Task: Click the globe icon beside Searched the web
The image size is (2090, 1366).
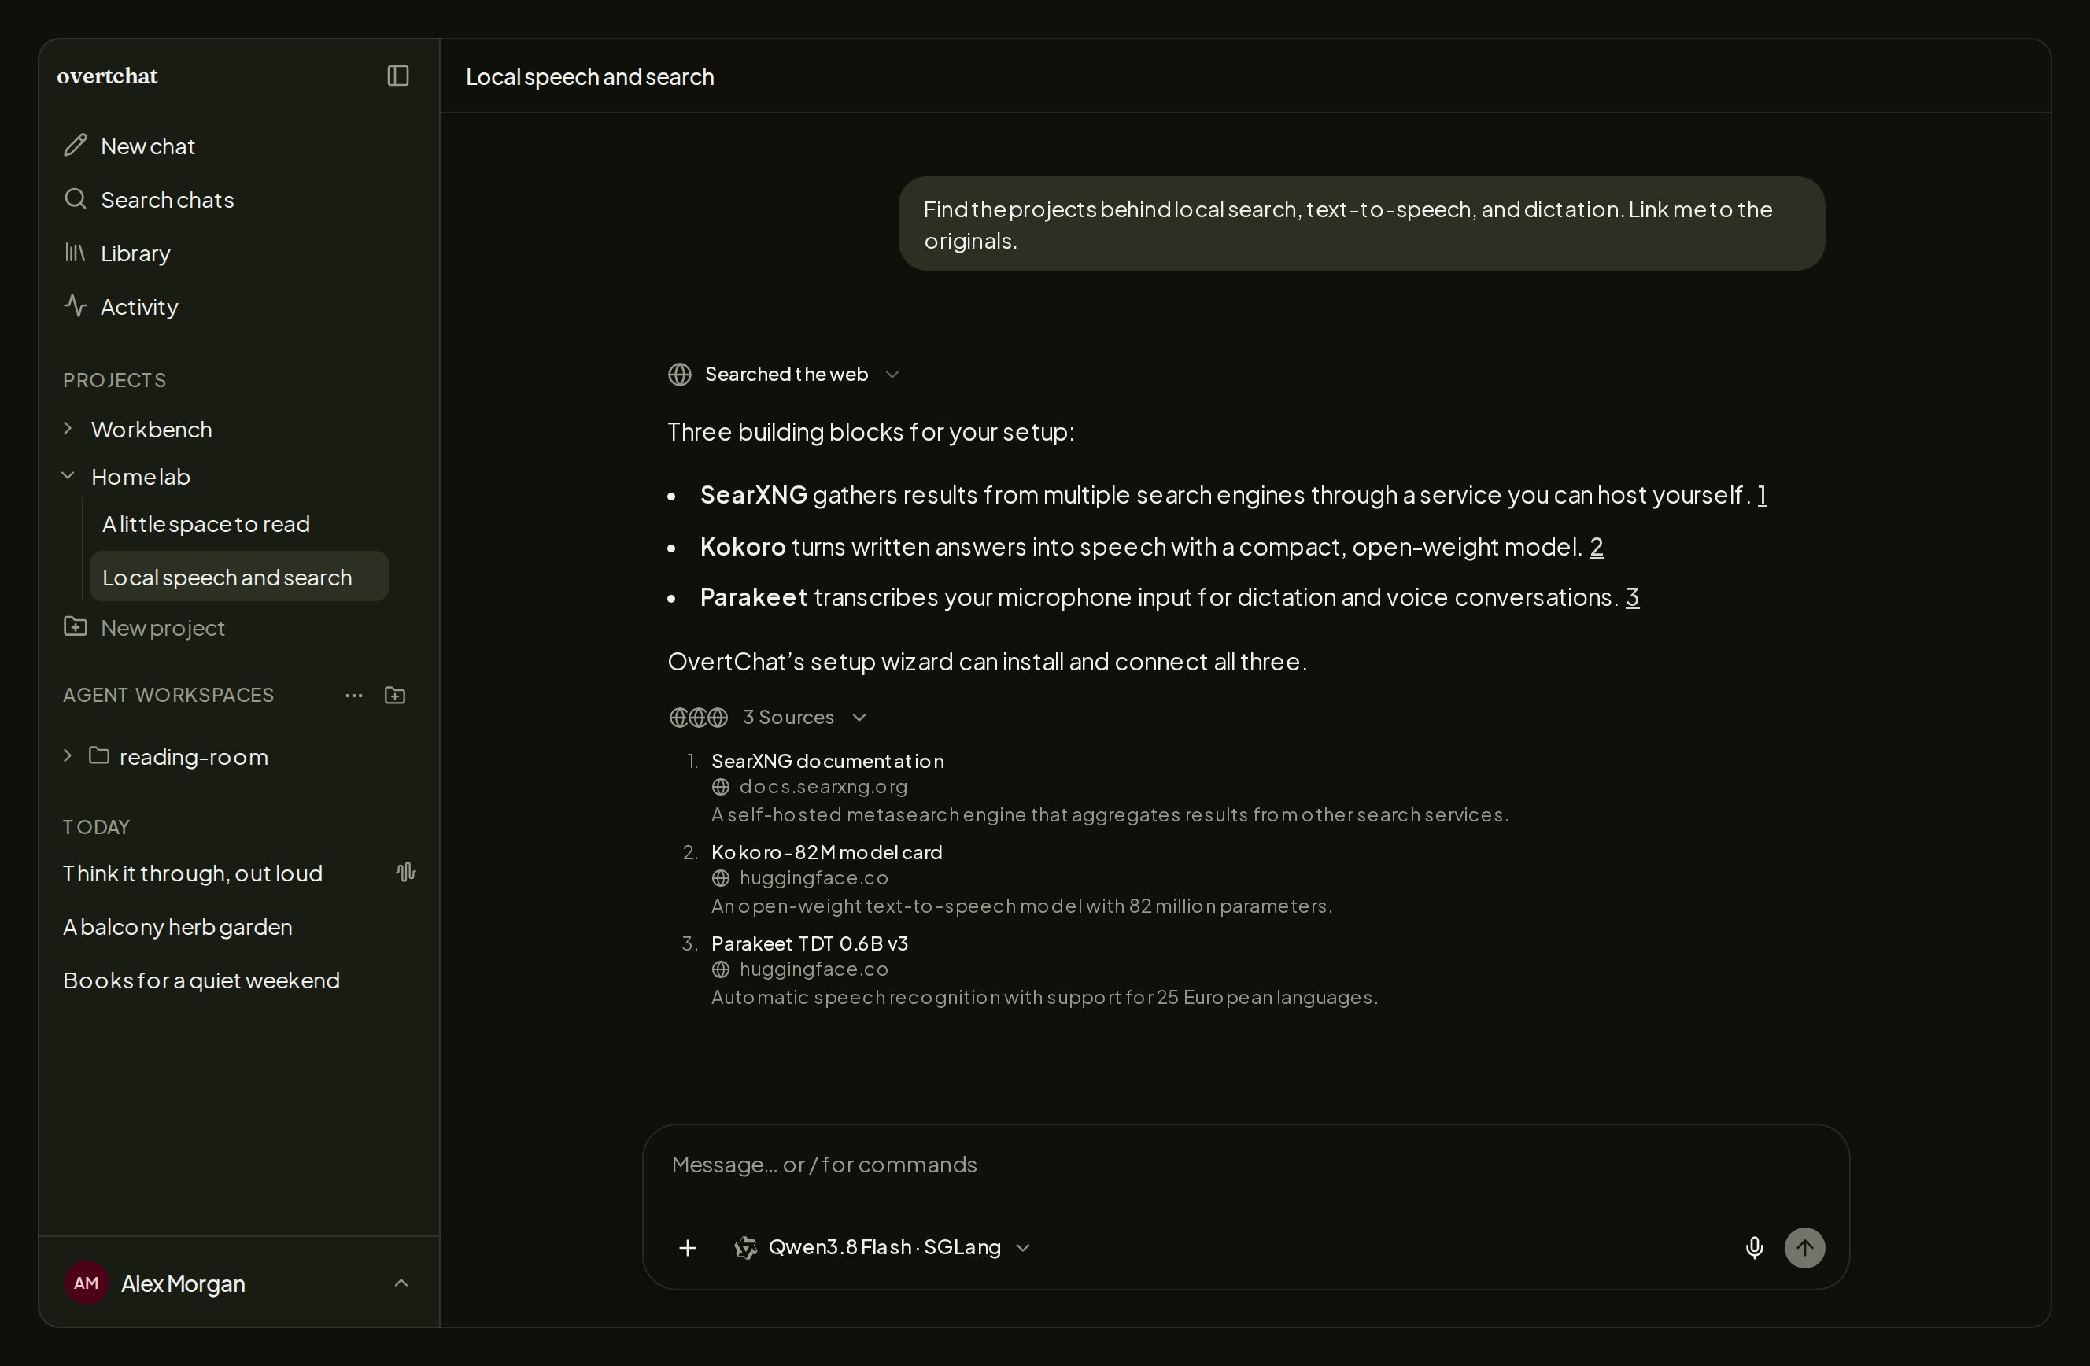Action: (x=680, y=374)
